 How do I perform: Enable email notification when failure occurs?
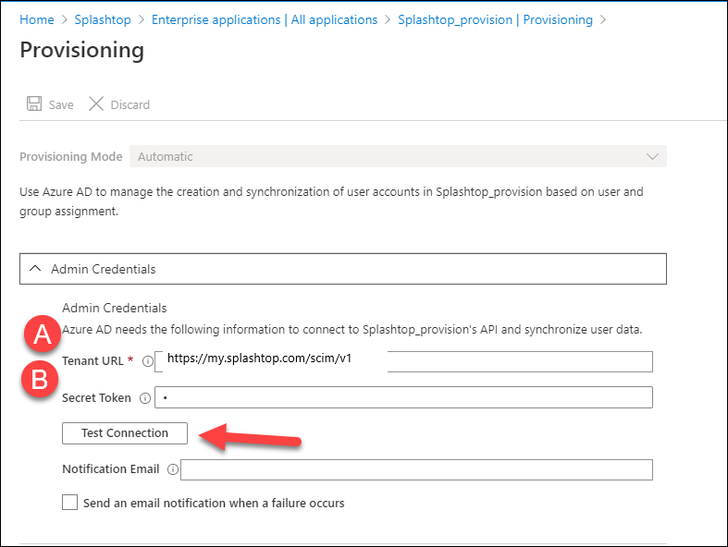69,502
